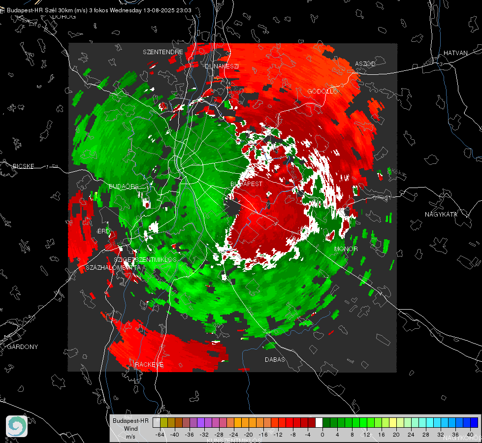
Task: Click the m/s unit label in the legend
Action: 130,436
